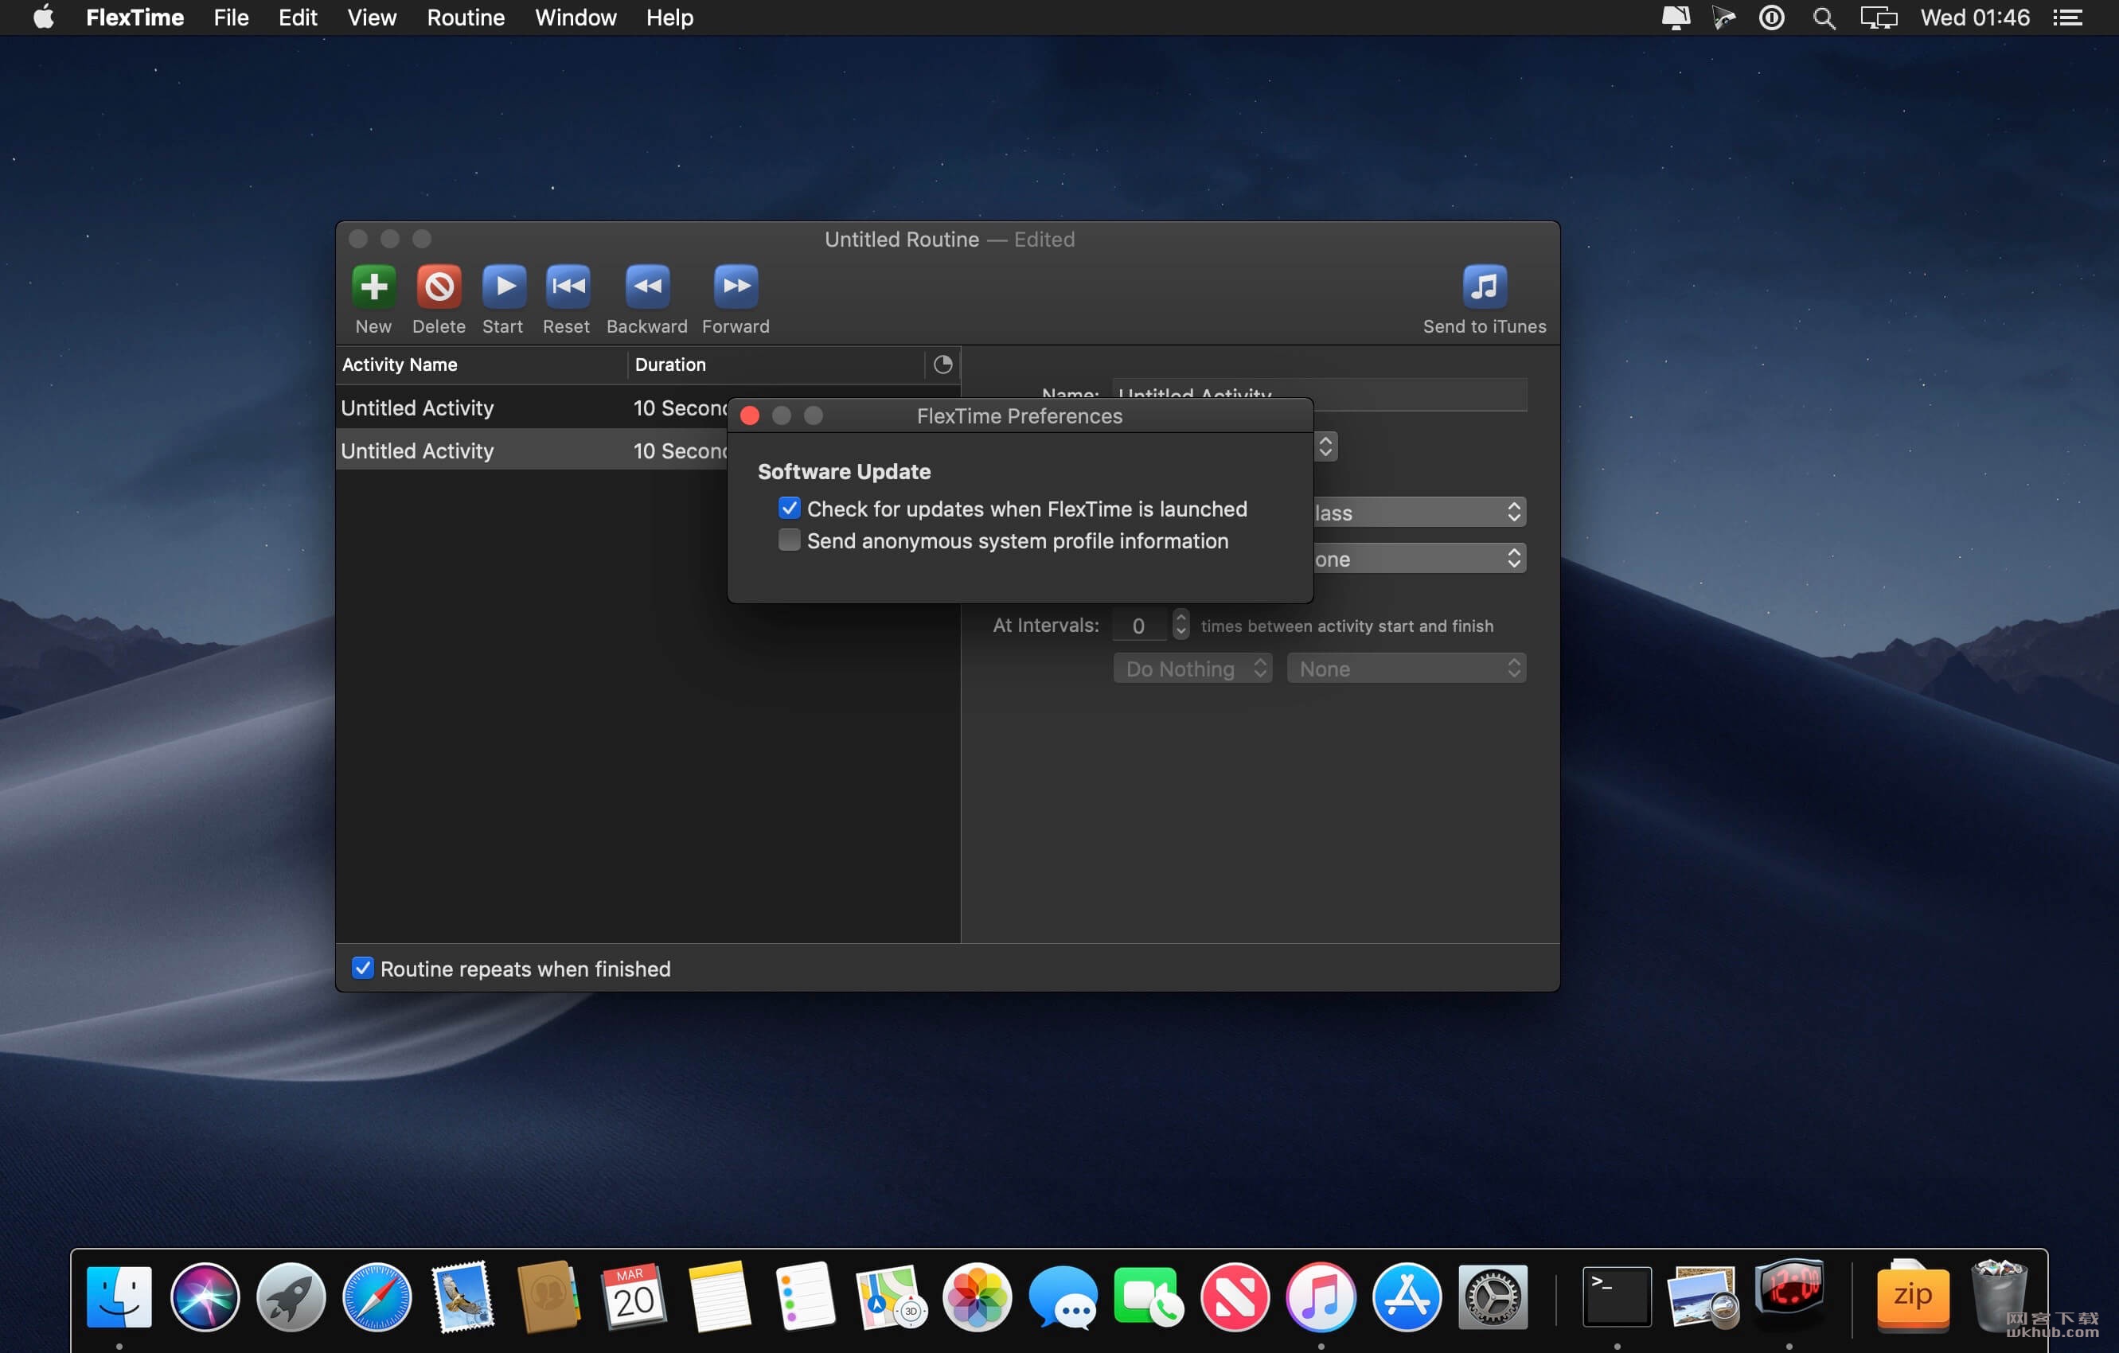Open Mail stamp icon in the Dock
The height and width of the screenshot is (1353, 2119).
coord(462,1296)
